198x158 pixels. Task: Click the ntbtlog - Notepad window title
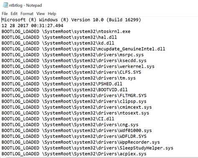25,5
